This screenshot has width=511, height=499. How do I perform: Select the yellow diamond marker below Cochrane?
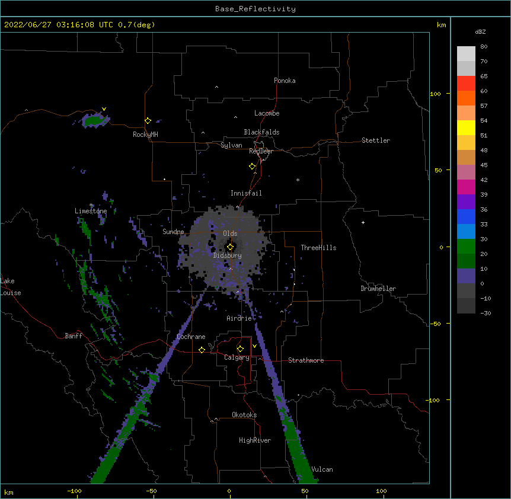pos(202,350)
